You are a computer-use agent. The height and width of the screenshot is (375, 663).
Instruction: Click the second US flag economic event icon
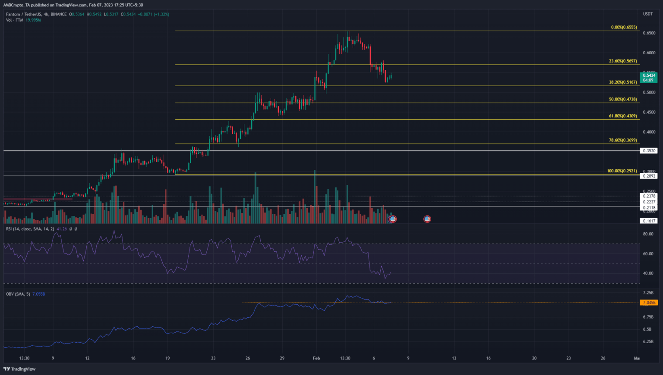pos(427,219)
